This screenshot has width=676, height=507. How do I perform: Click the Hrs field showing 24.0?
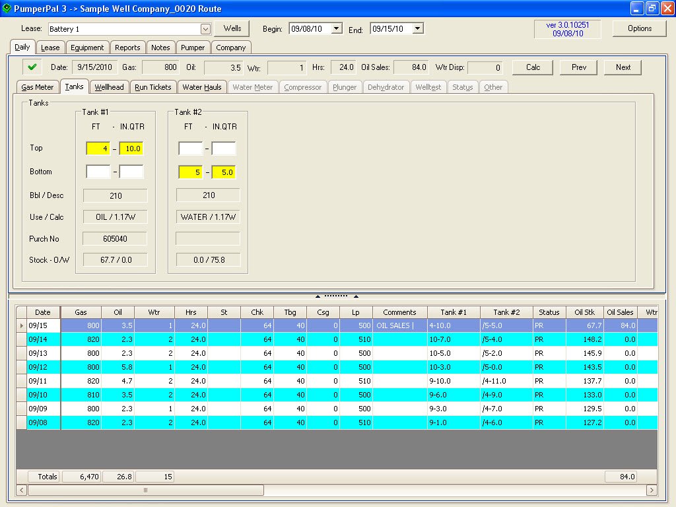[x=343, y=67]
